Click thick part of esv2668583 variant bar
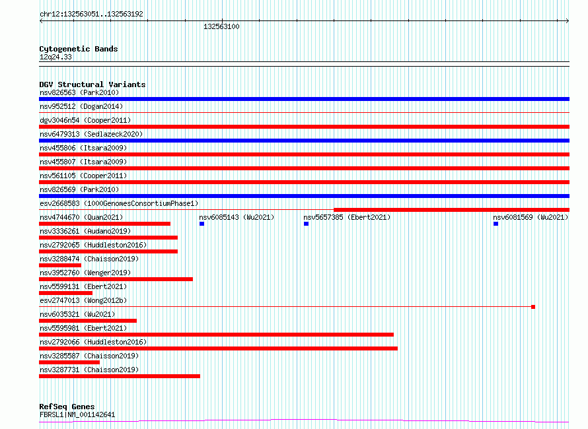 point(451,210)
